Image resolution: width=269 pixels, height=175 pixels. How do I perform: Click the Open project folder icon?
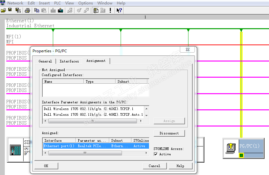[x=3, y=10]
